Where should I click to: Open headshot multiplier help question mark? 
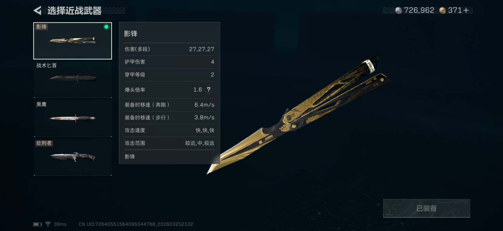coord(209,90)
